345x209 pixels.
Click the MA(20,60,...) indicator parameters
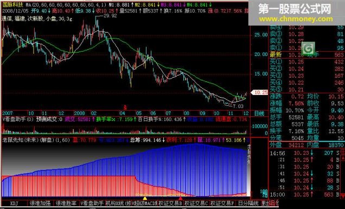66,5
